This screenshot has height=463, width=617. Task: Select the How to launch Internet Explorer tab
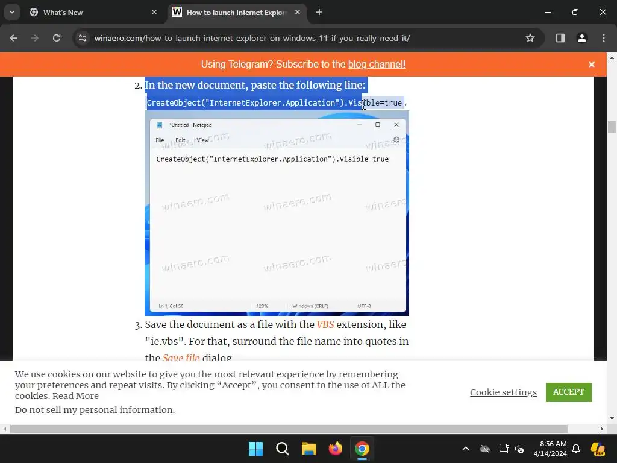(236, 13)
